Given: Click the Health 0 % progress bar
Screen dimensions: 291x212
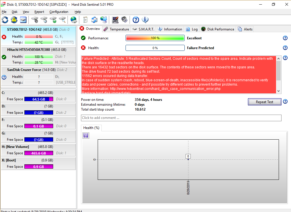Looking at the screenshot, I should (155, 48).
